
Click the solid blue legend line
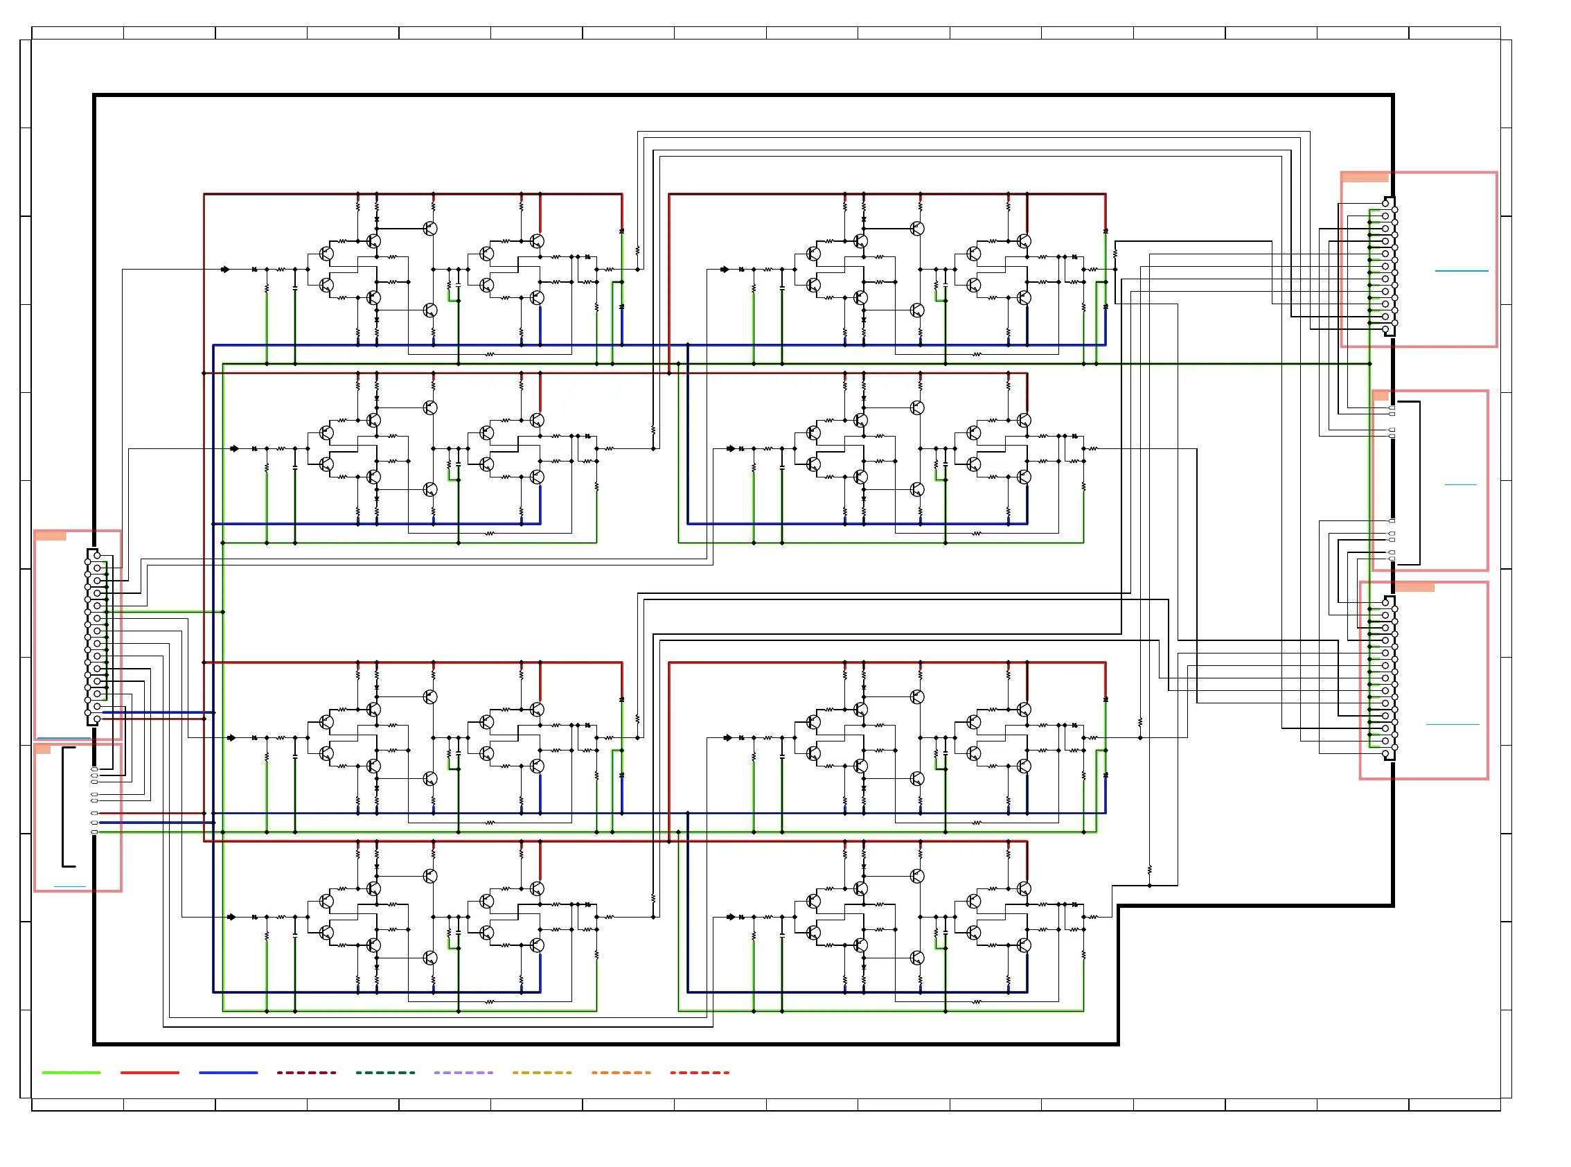pos(228,1072)
